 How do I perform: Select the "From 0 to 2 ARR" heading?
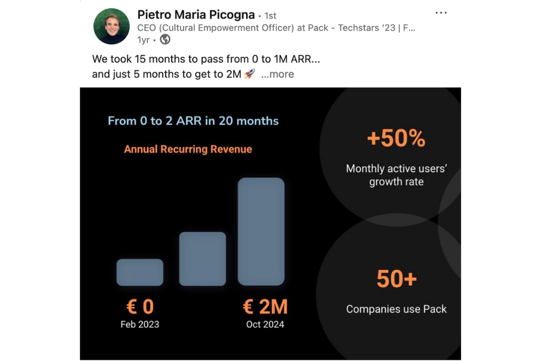193,121
